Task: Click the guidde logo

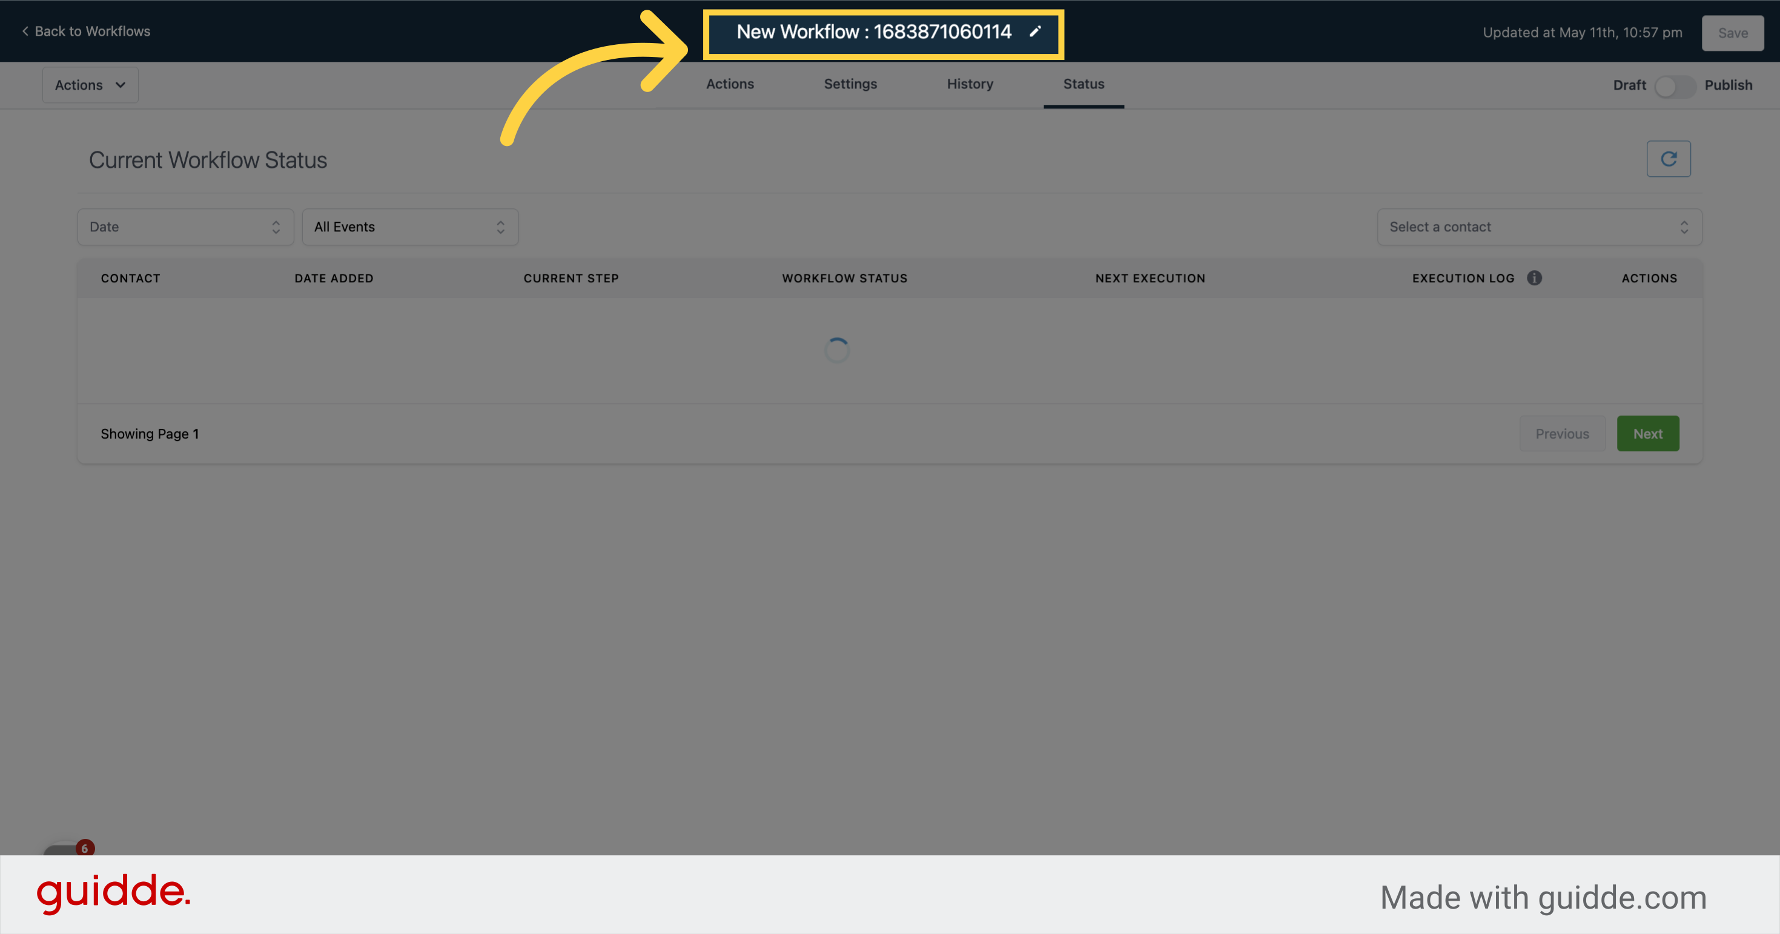Action: [x=114, y=894]
